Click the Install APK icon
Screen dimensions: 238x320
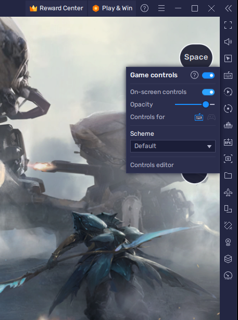(228, 142)
